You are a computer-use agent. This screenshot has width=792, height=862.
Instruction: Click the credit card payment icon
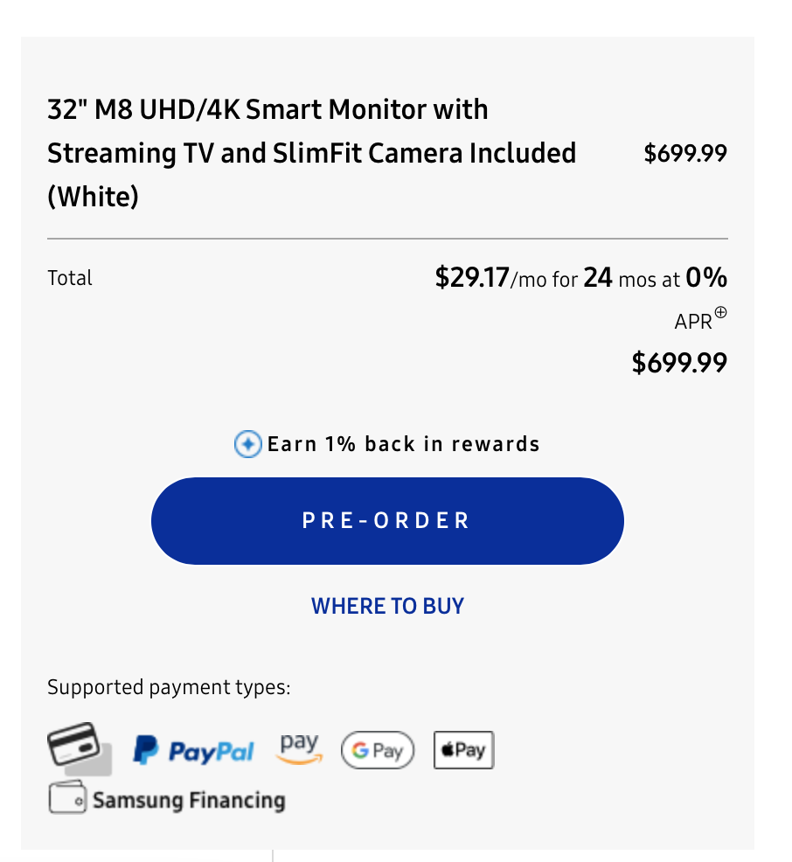pos(79,748)
